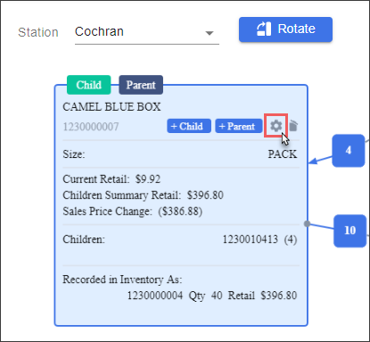Click the delete trash icon on card
This screenshot has width=370, height=342.
pyautogui.click(x=293, y=126)
